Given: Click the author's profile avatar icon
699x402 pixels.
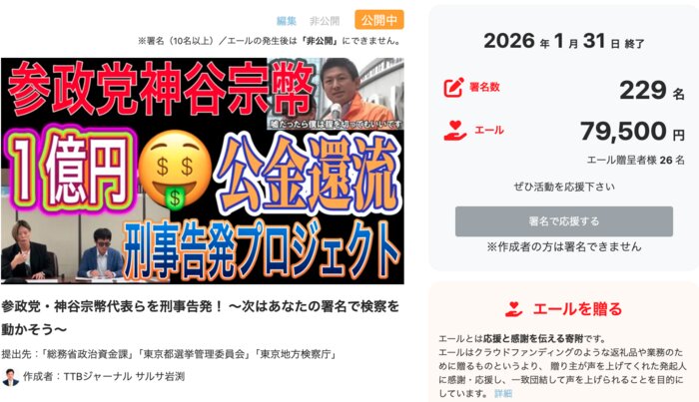Looking at the screenshot, I should [10, 377].
